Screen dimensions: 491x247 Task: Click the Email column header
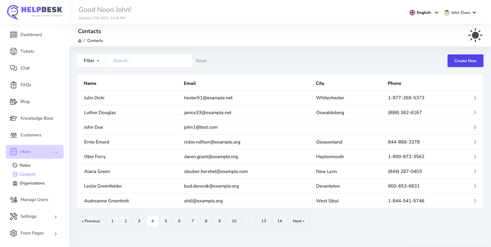190,83
